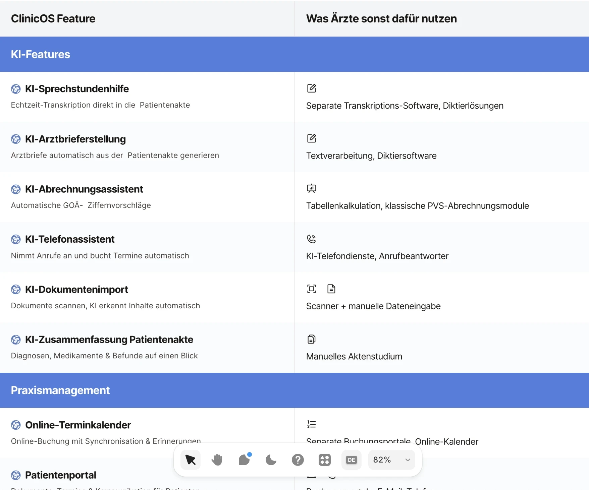Activate the hand pan tool

217,460
